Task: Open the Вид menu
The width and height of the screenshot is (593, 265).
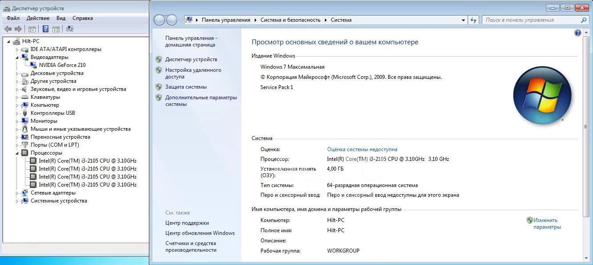Action: 61,18
